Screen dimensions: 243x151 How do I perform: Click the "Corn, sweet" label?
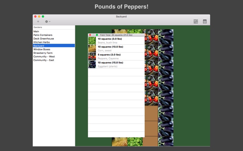pos(104,50)
